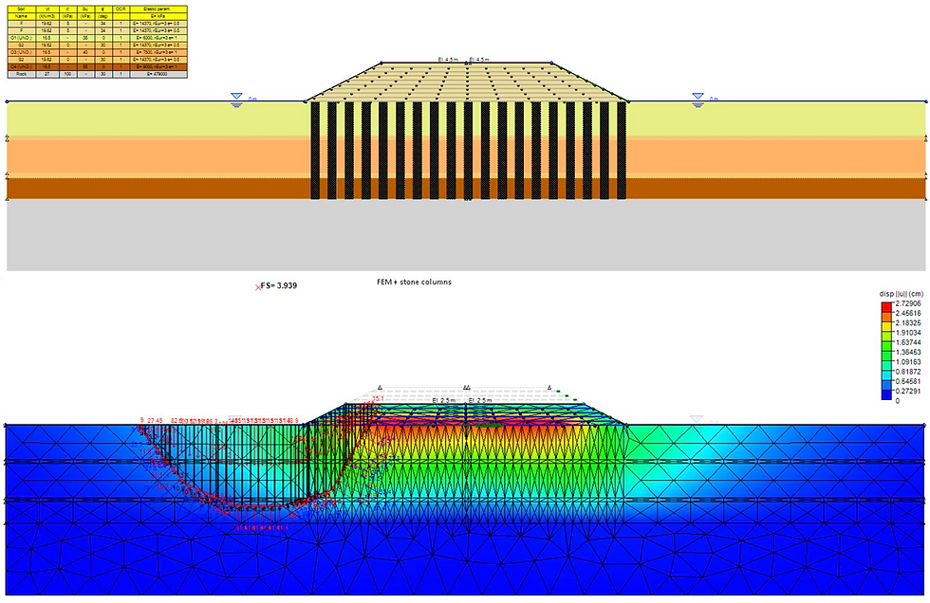The image size is (930, 603).
Task: Pick the orange swatch in the displacement legend
Action: (x=886, y=318)
